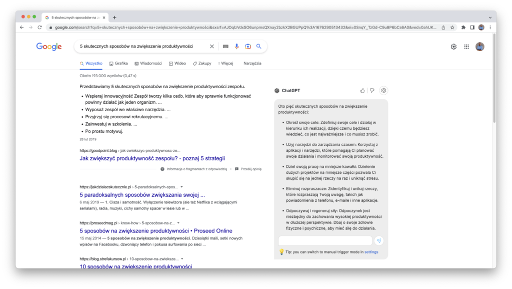Open dropdown arrow next to goodpoint.blog result
Viewport: 512px width, 289px height.
tap(183, 150)
